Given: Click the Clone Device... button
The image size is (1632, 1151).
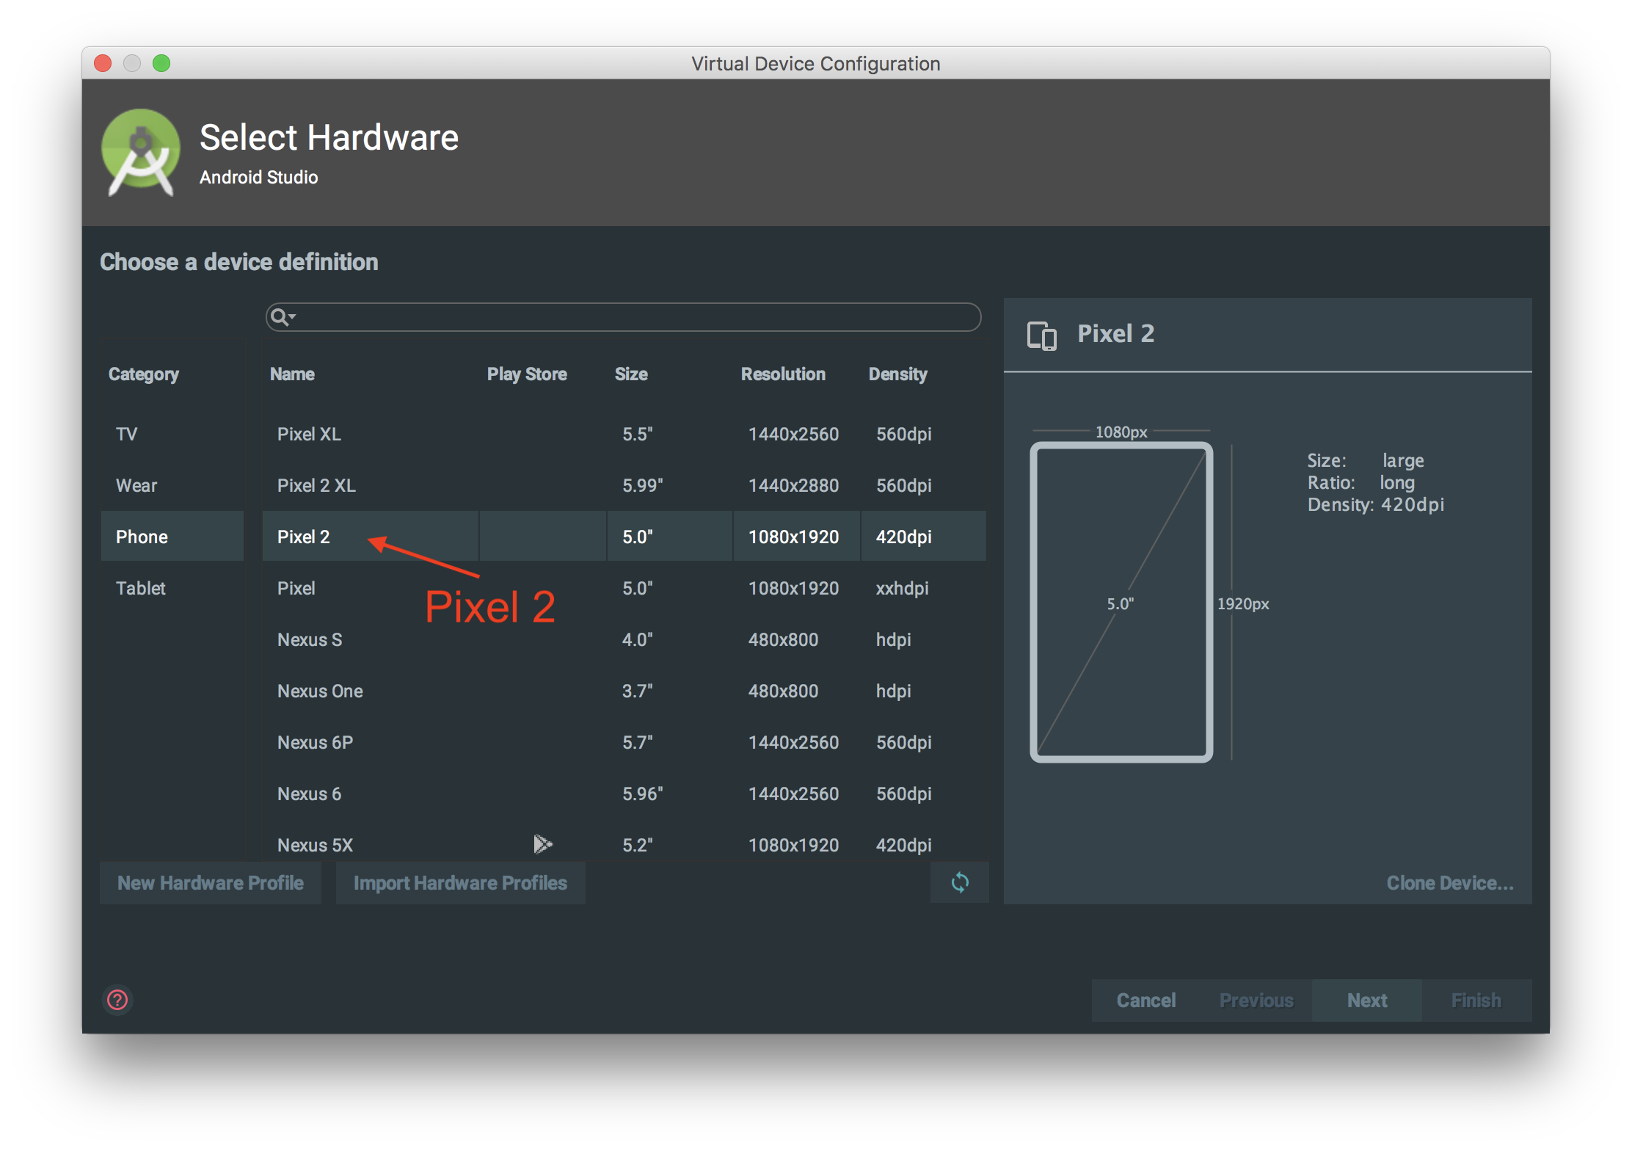Looking at the screenshot, I should pyautogui.click(x=1450, y=882).
